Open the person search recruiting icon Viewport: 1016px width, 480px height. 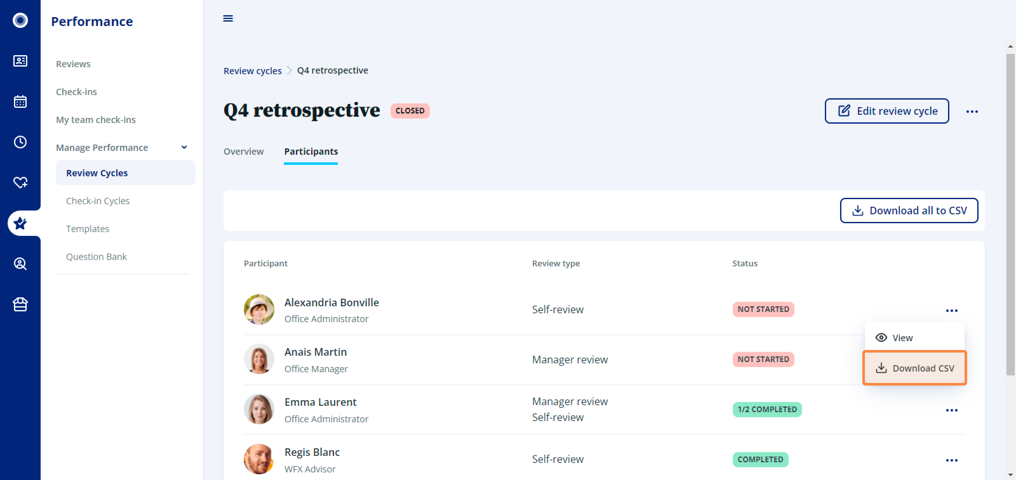pos(20,264)
